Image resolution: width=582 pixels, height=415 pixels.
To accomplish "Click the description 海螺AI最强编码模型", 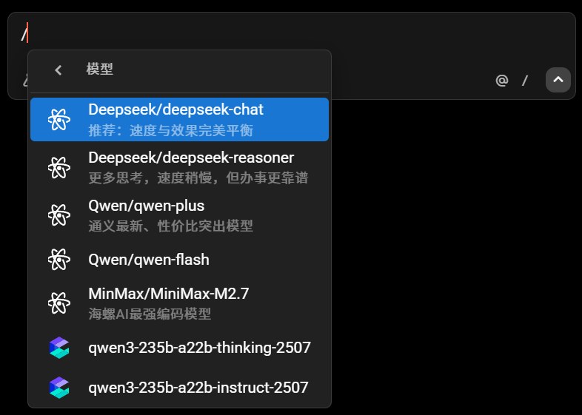I will click(150, 314).
